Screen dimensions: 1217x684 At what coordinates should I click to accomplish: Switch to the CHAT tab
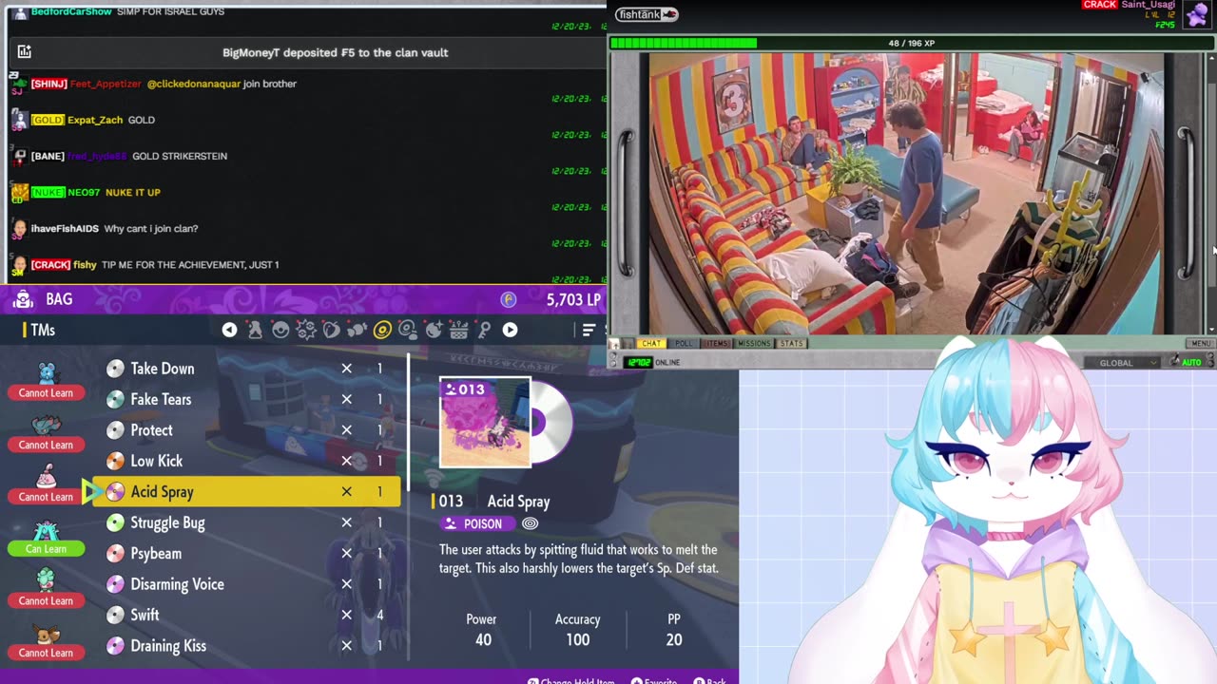pyautogui.click(x=650, y=344)
